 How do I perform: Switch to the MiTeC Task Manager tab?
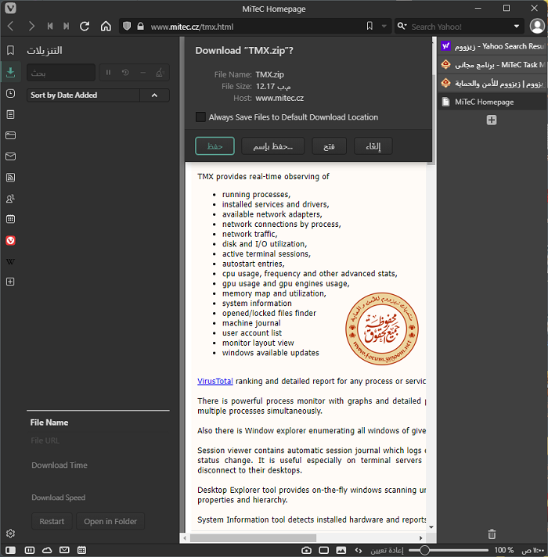coord(492,65)
